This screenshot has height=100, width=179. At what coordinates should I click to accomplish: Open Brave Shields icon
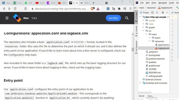(x=92, y=9)
